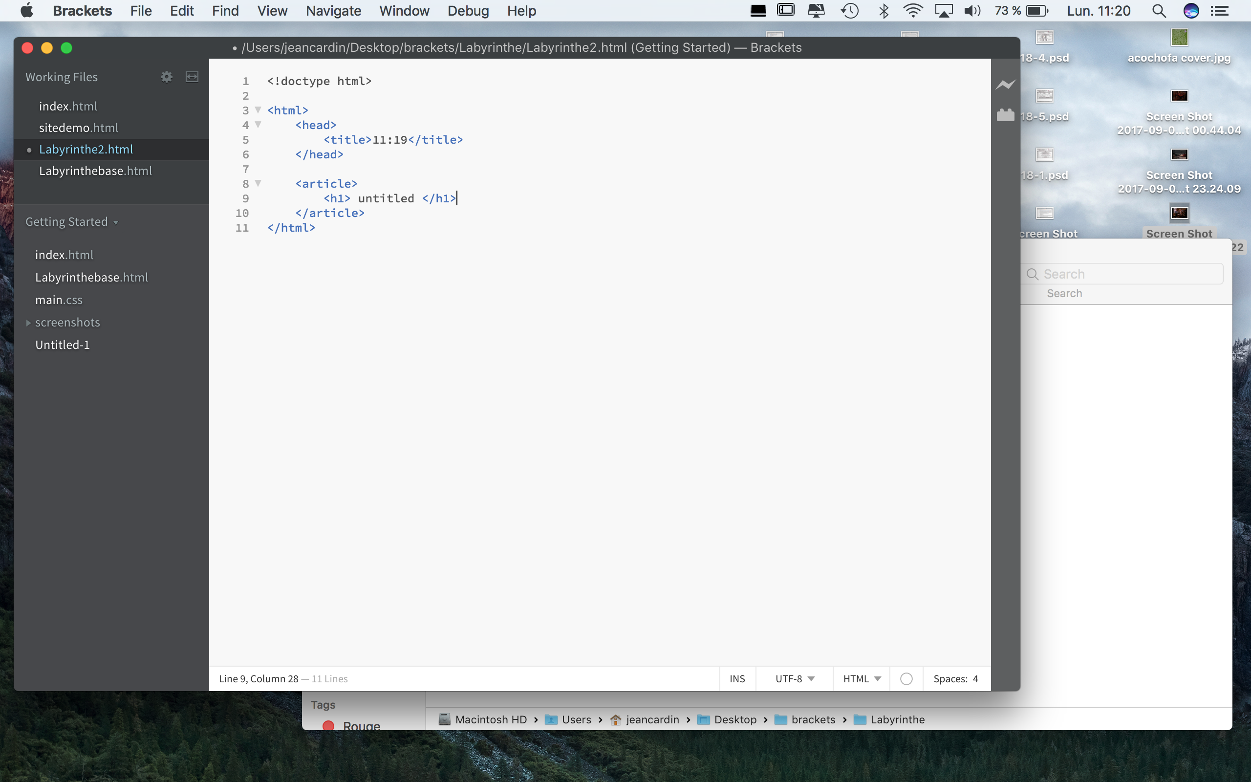Open the Debug menu
Image resolution: width=1251 pixels, height=782 pixels.
[468, 11]
